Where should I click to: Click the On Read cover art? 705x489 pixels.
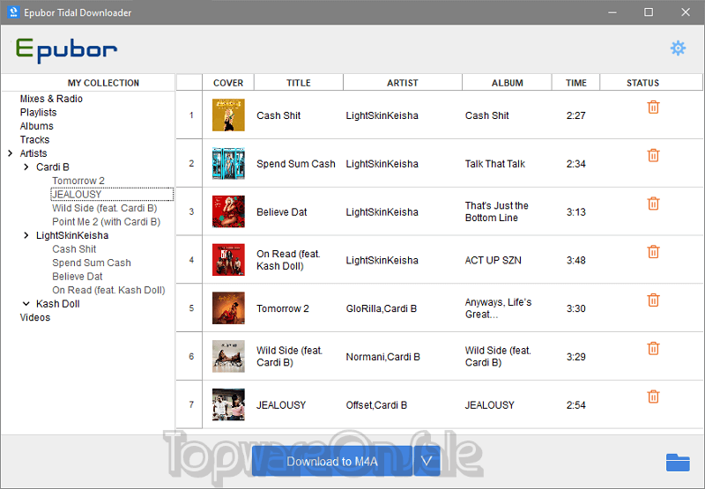[228, 260]
